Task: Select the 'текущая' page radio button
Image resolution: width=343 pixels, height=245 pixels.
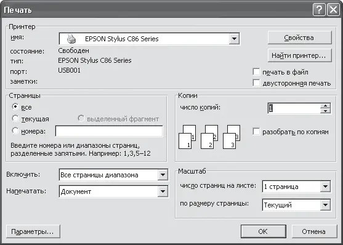Action: (x=15, y=119)
